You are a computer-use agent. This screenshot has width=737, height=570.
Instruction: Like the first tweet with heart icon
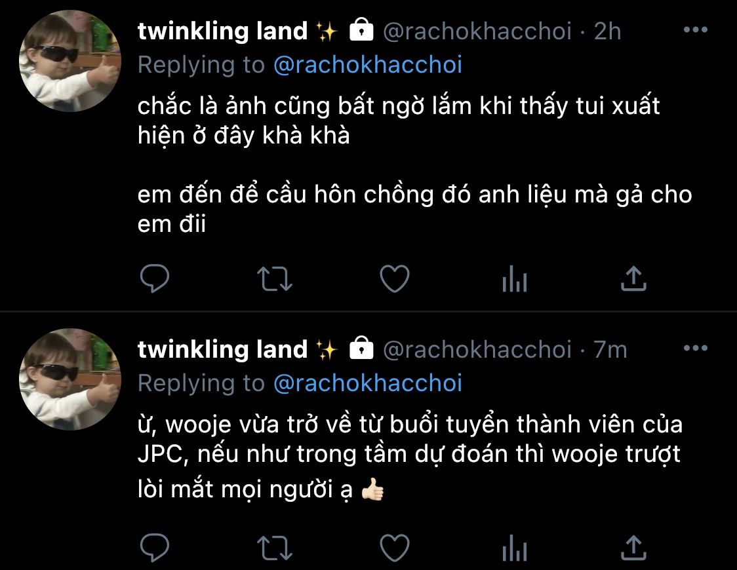coord(394,278)
